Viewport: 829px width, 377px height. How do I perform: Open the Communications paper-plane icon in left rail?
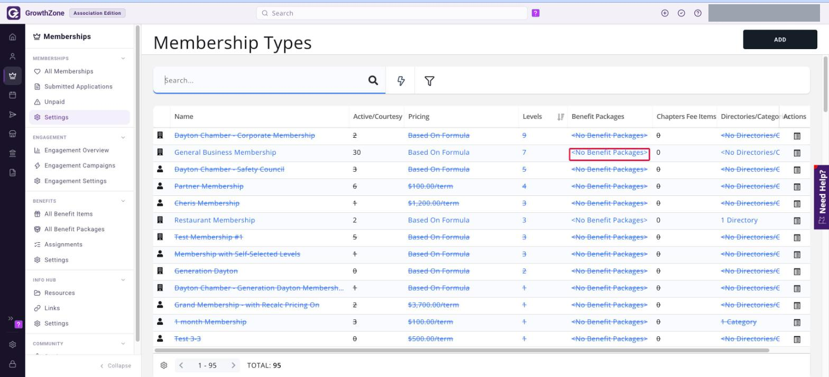click(13, 115)
